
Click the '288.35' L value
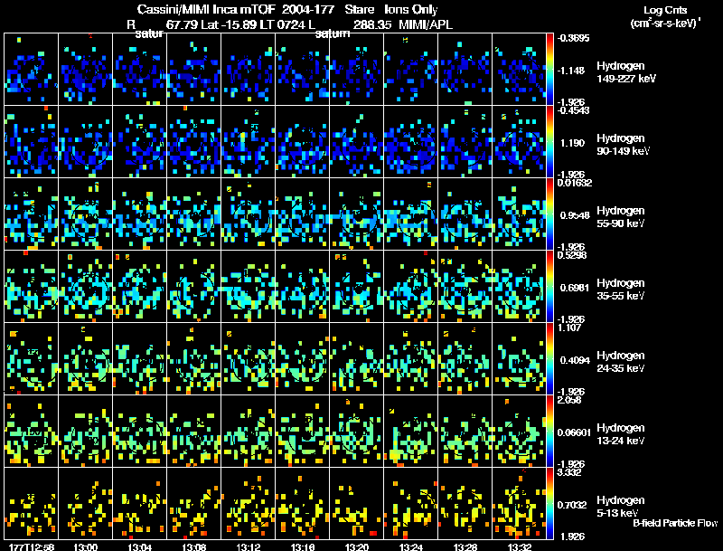(371, 24)
